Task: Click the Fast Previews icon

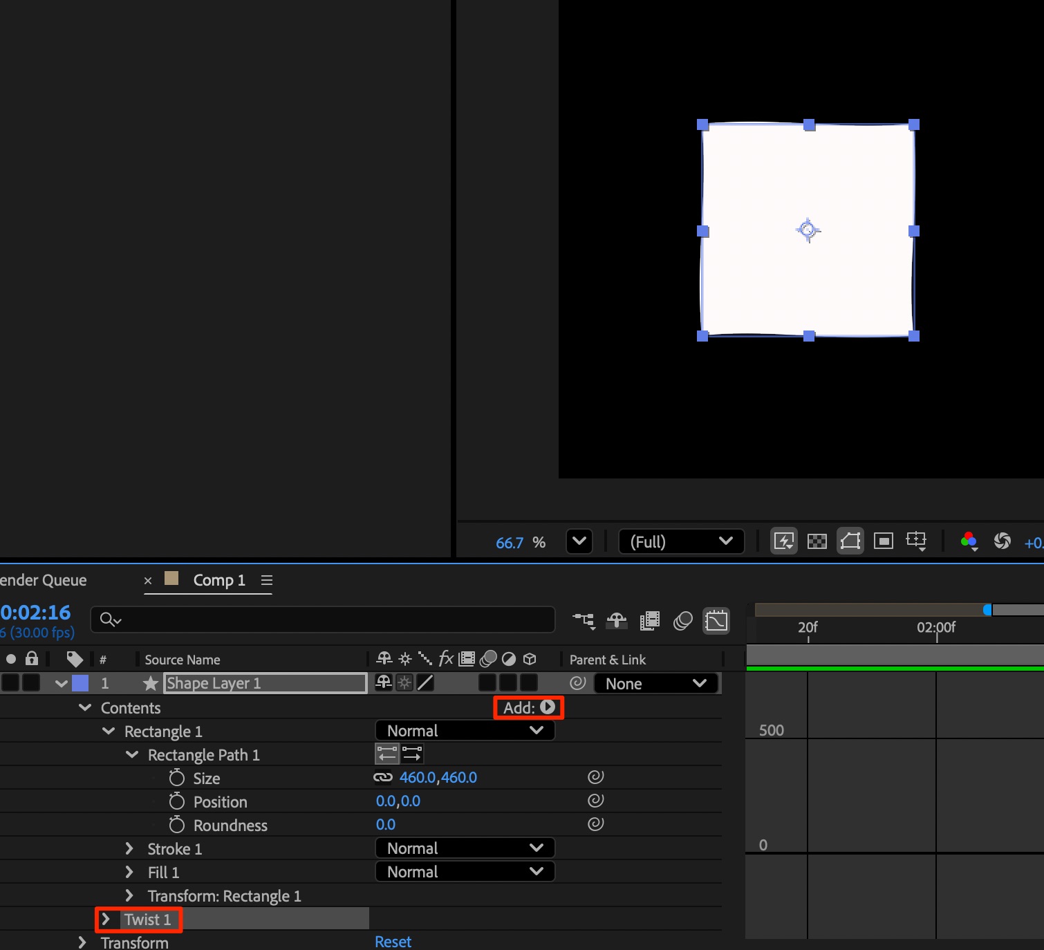Action: click(x=784, y=541)
